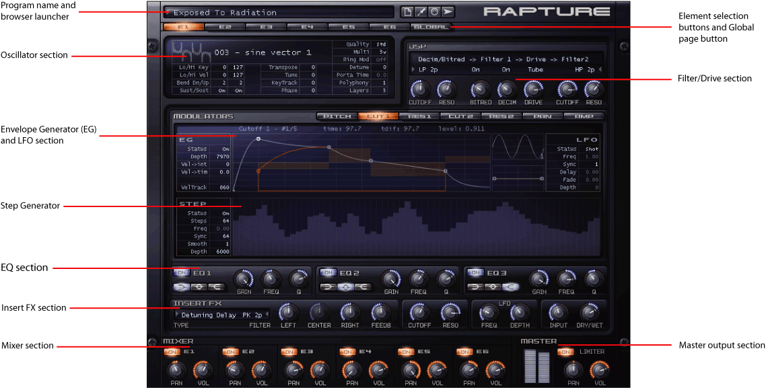This screenshot has width=766, height=388.
Task: Turn off element E2 in the mixer
Action: pyautogui.click(x=230, y=352)
